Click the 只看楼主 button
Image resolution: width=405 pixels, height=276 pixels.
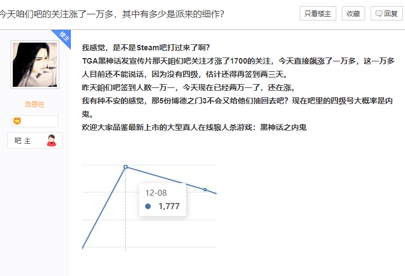tap(317, 13)
